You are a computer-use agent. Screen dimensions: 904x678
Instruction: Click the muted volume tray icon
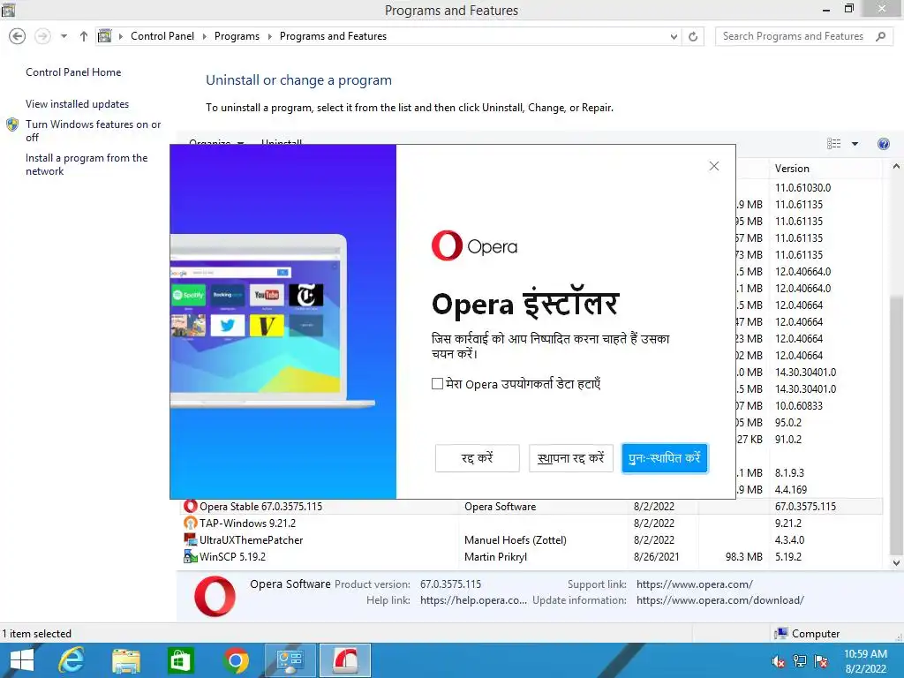[779, 661]
